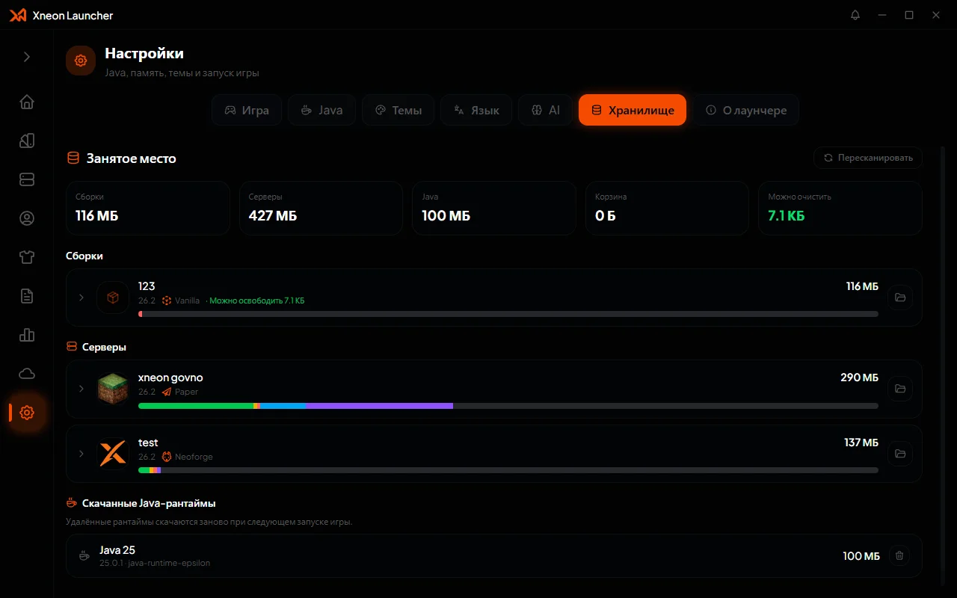Click the Сборки 116 МБ summary card
The height and width of the screenshot is (598, 957).
pos(148,209)
